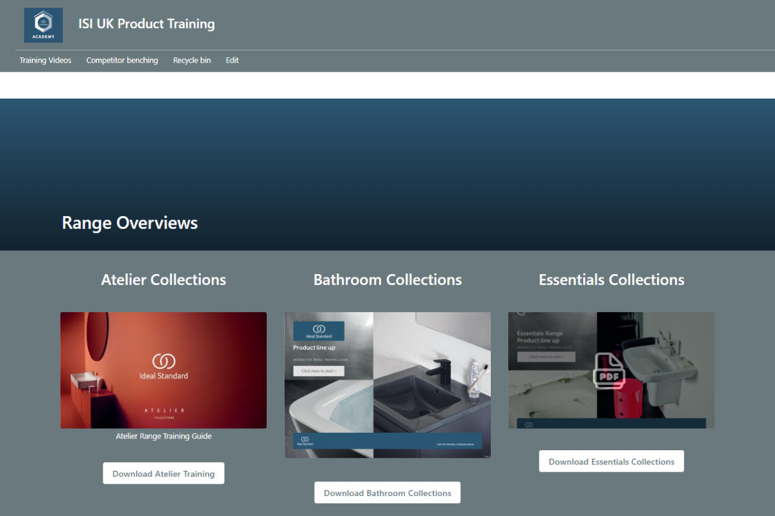Open the Training Videos menu item
Image resolution: width=775 pixels, height=516 pixels.
(x=45, y=60)
